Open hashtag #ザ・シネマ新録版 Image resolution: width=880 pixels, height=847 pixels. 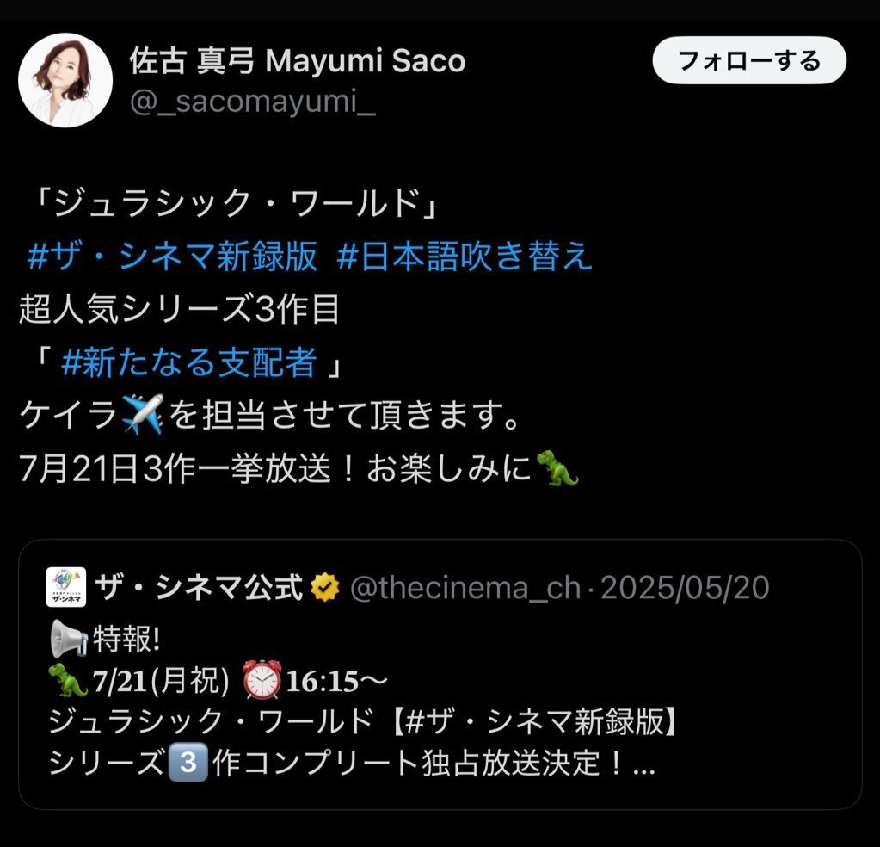(x=172, y=257)
